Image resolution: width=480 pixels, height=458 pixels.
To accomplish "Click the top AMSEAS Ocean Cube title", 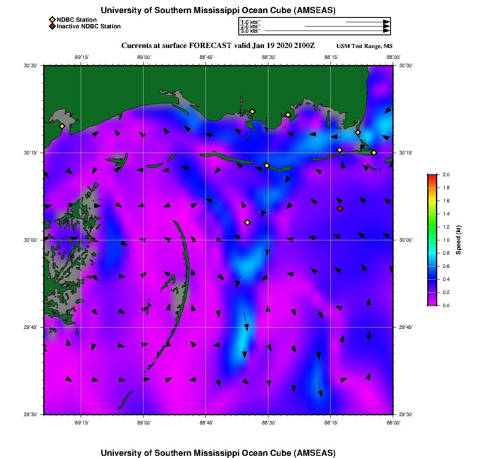I will click(218, 10).
